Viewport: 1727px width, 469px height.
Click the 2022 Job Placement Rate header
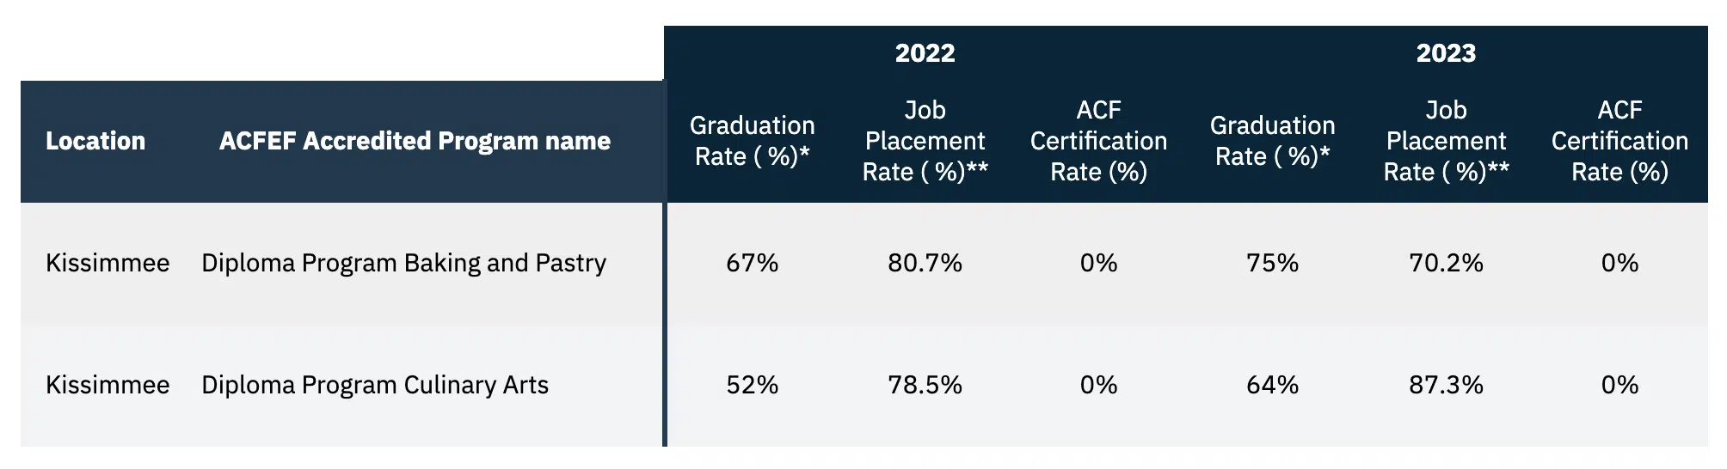[x=925, y=141]
